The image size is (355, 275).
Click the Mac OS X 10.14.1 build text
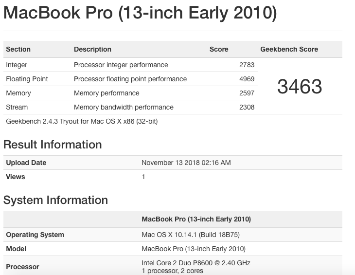[x=190, y=235]
